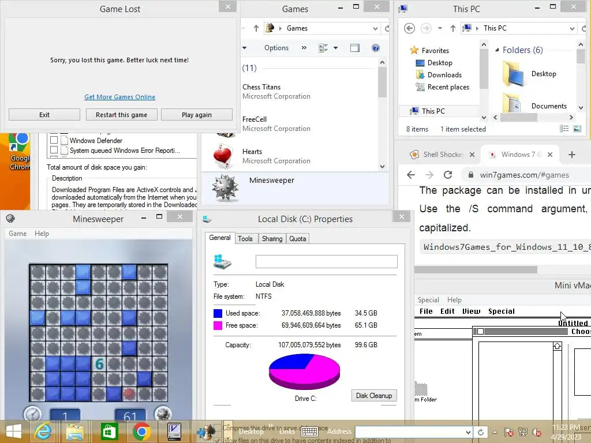
Task: Switch to Mini vMac via taskbar icon
Action: (174, 431)
